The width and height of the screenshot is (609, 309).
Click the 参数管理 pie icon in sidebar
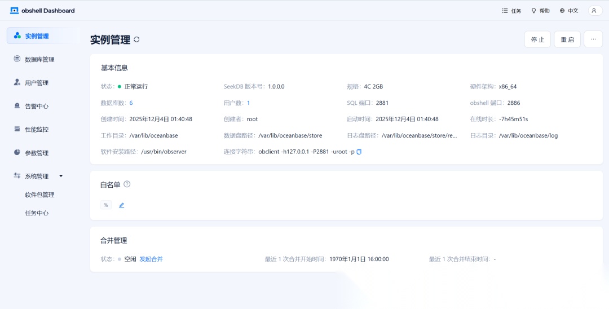coord(17,152)
